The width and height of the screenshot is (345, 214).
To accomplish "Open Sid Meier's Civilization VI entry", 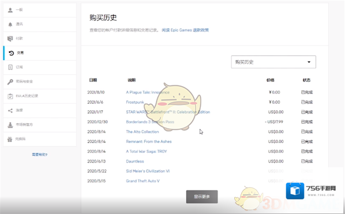I will coord(148,171).
